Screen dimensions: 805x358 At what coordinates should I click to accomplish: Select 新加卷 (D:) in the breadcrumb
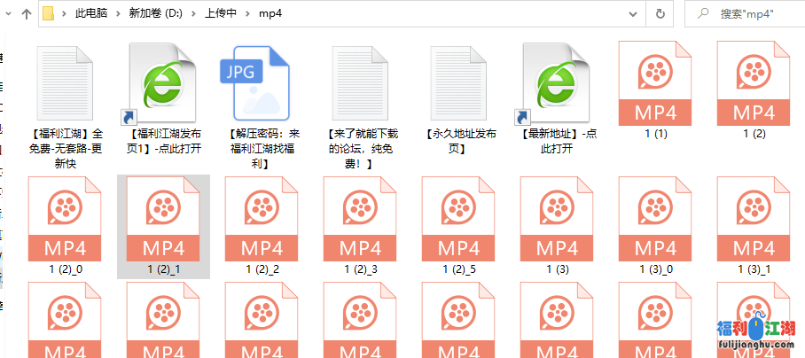click(x=159, y=14)
